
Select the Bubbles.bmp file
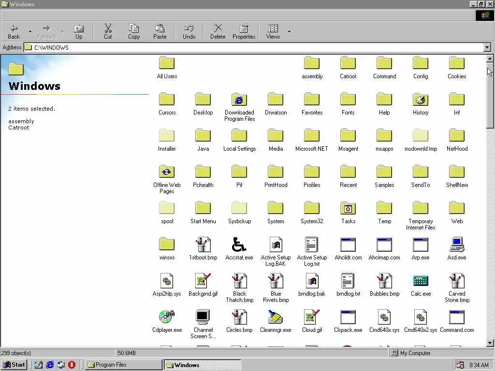coord(384,285)
